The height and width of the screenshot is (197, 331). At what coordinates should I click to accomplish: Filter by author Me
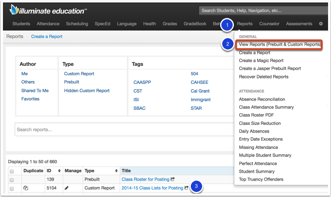[x=25, y=73]
